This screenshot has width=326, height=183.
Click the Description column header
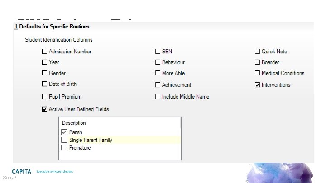click(x=74, y=123)
